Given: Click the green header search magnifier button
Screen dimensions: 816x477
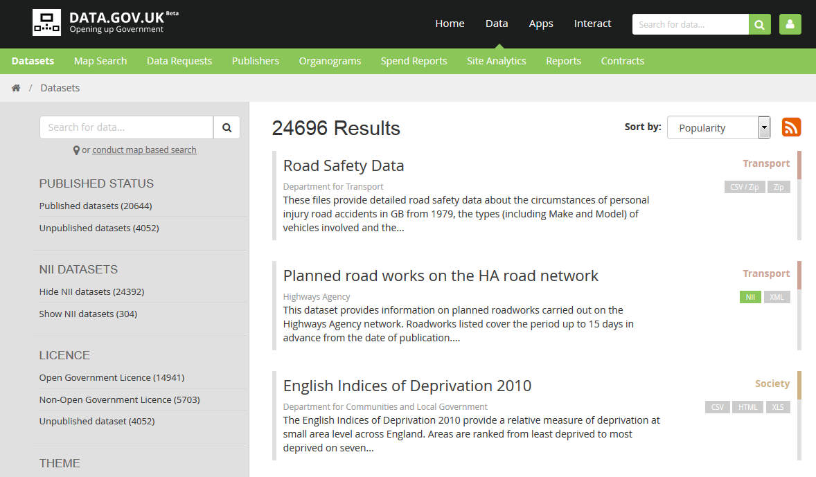Looking at the screenshot, I should 759,24.
